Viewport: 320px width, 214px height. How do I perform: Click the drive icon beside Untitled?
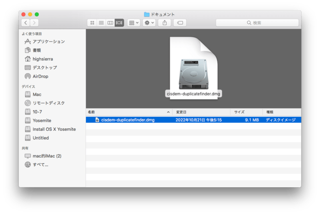point(27,138)
